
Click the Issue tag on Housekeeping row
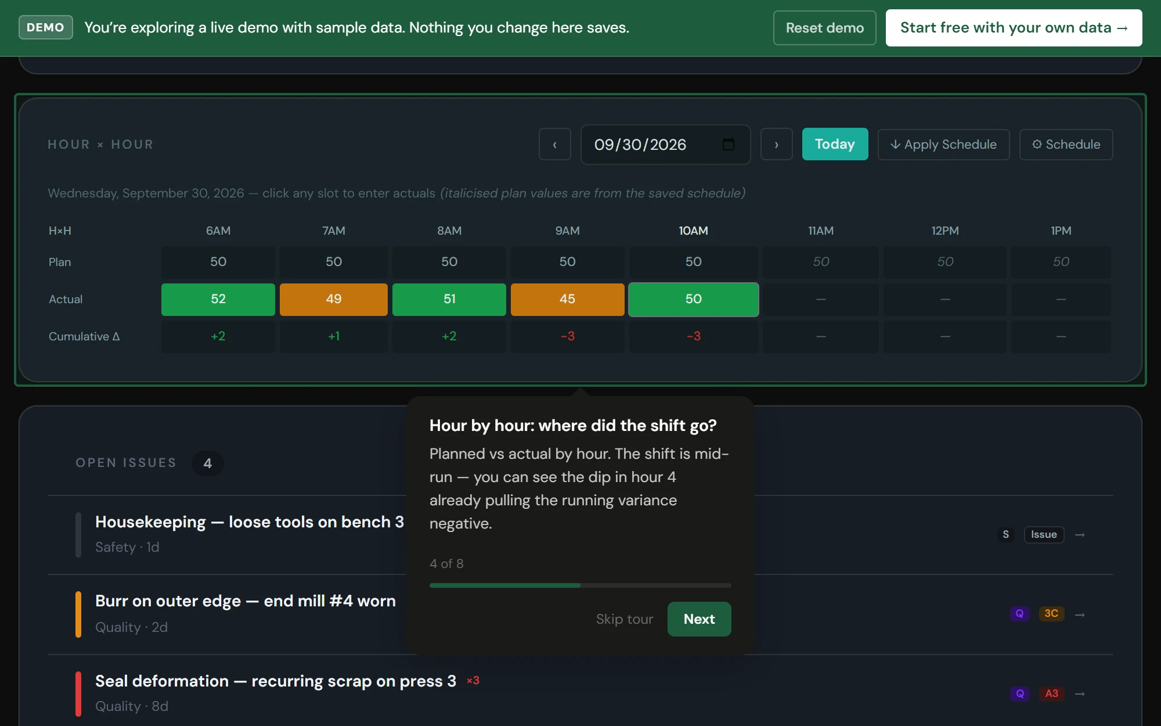(x=1044, y=534)
